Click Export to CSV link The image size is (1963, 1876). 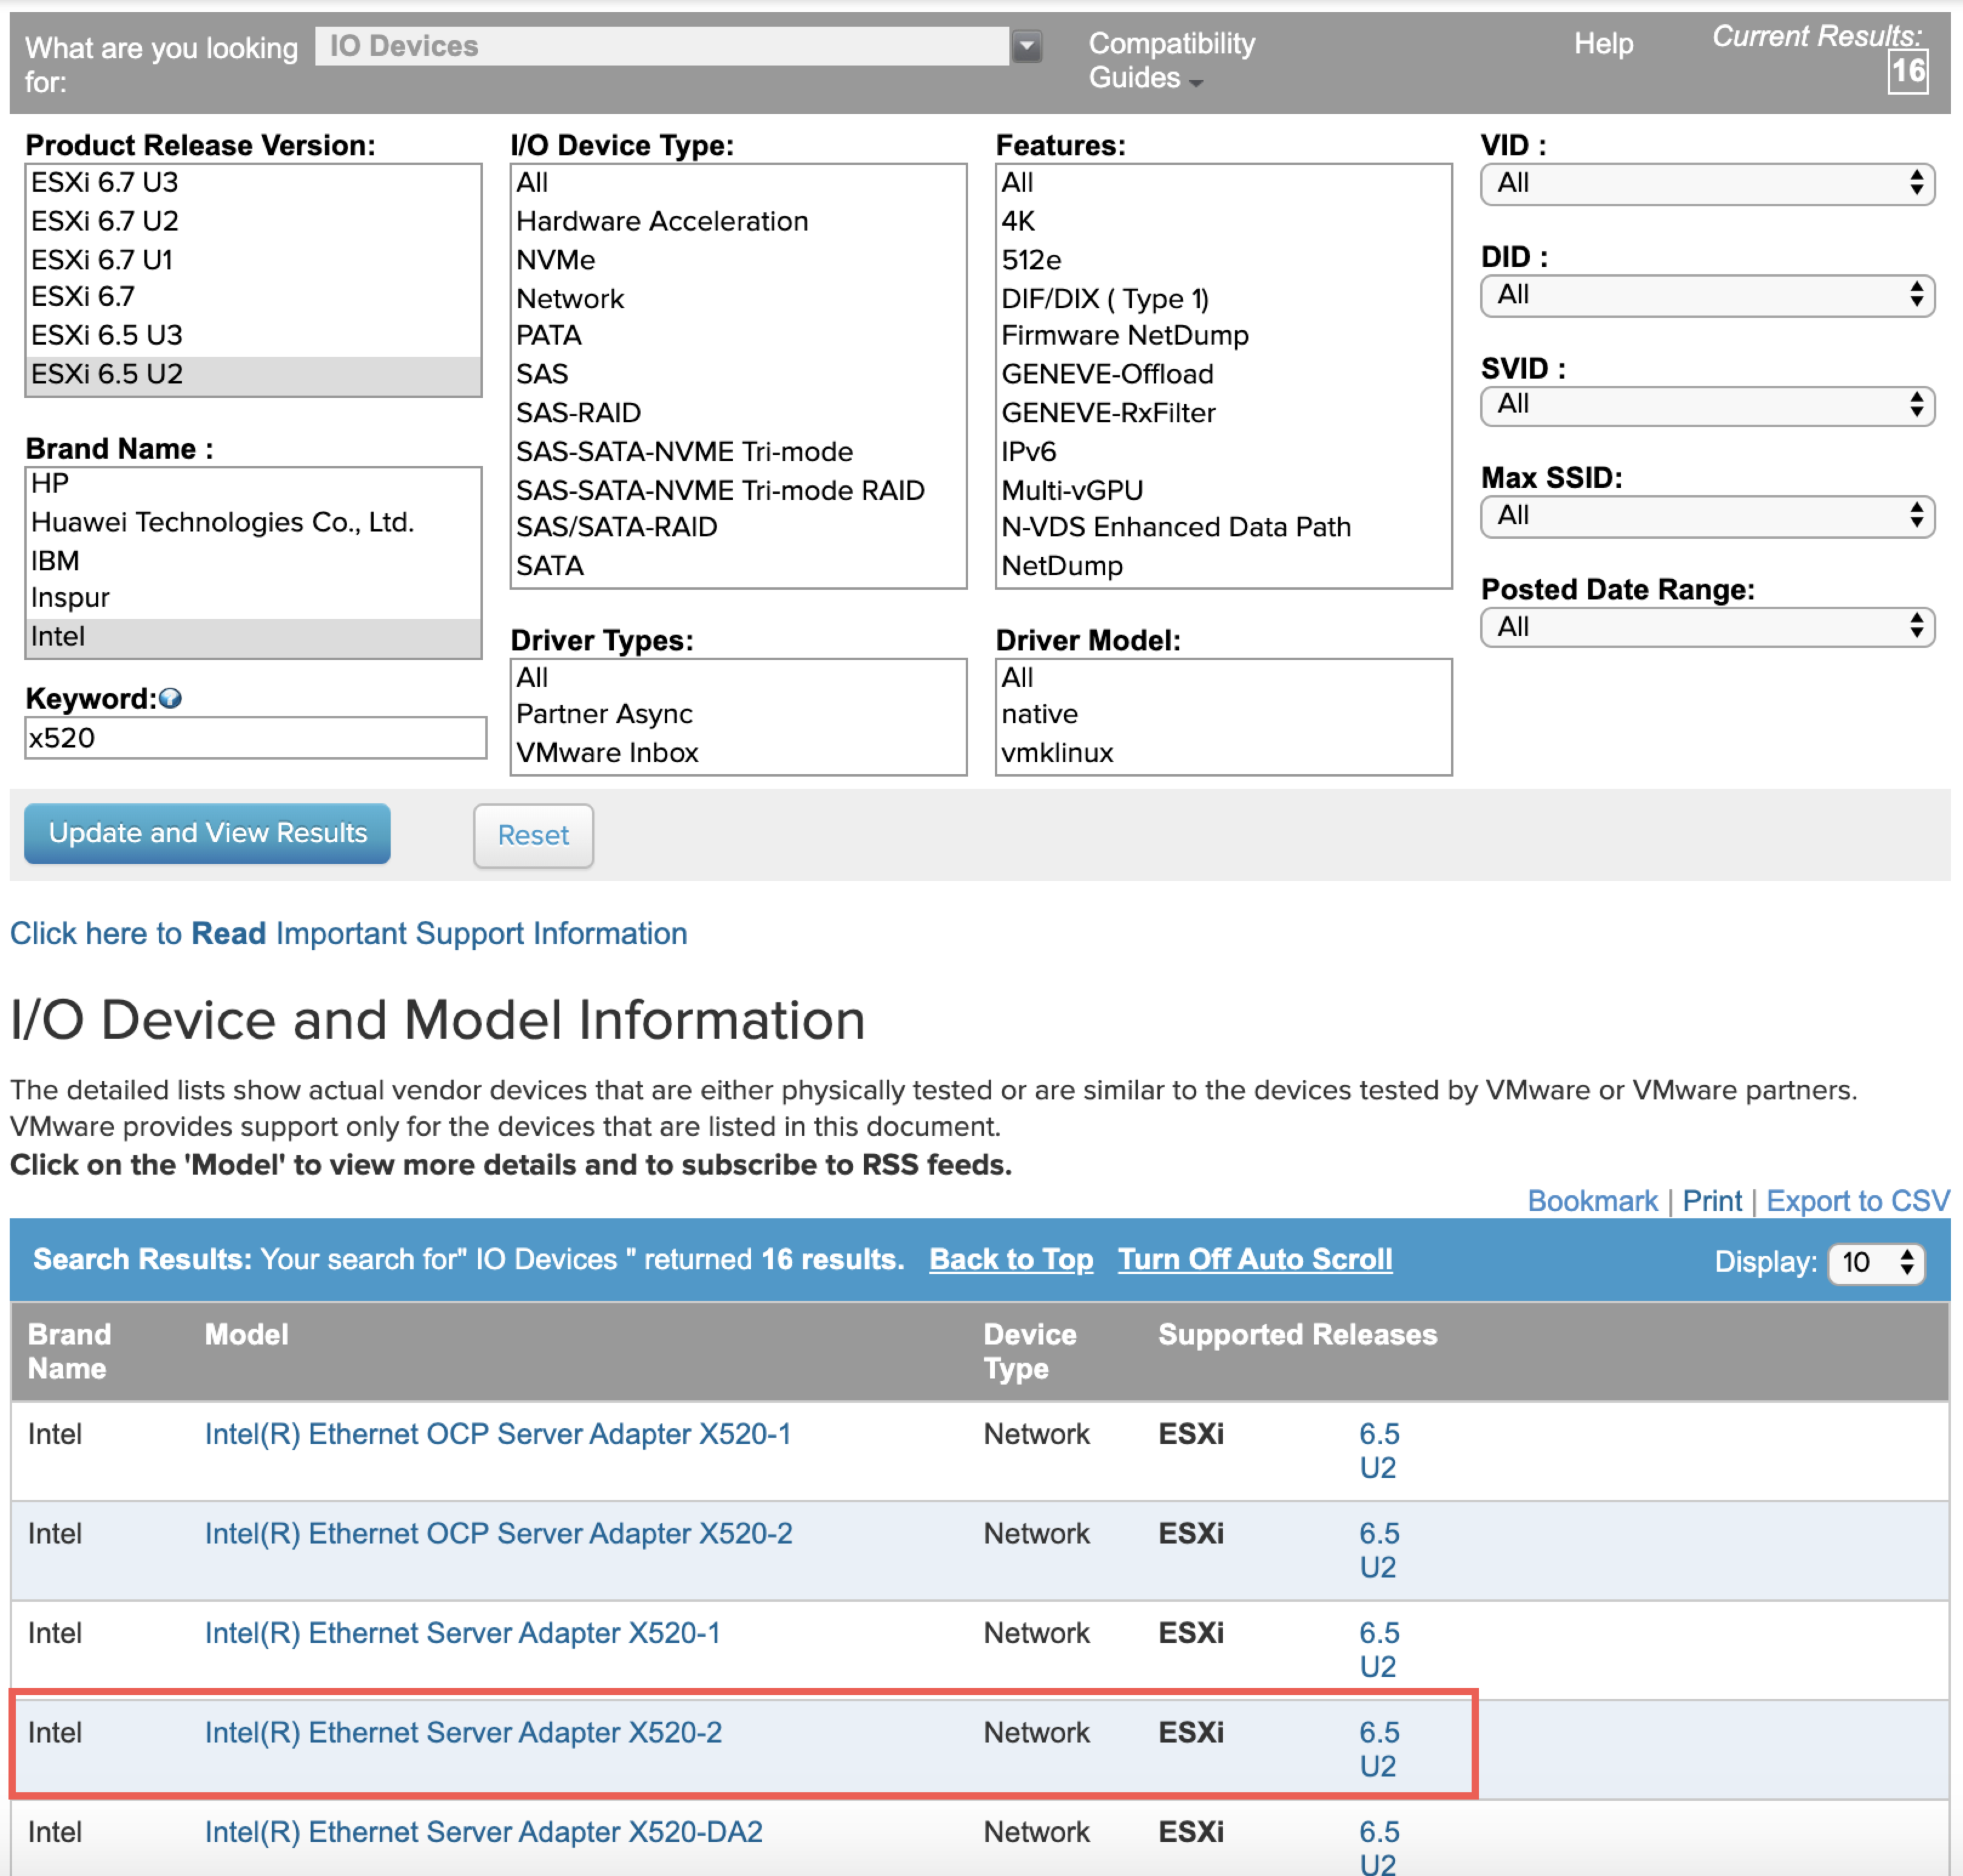click(1857, 1200)
